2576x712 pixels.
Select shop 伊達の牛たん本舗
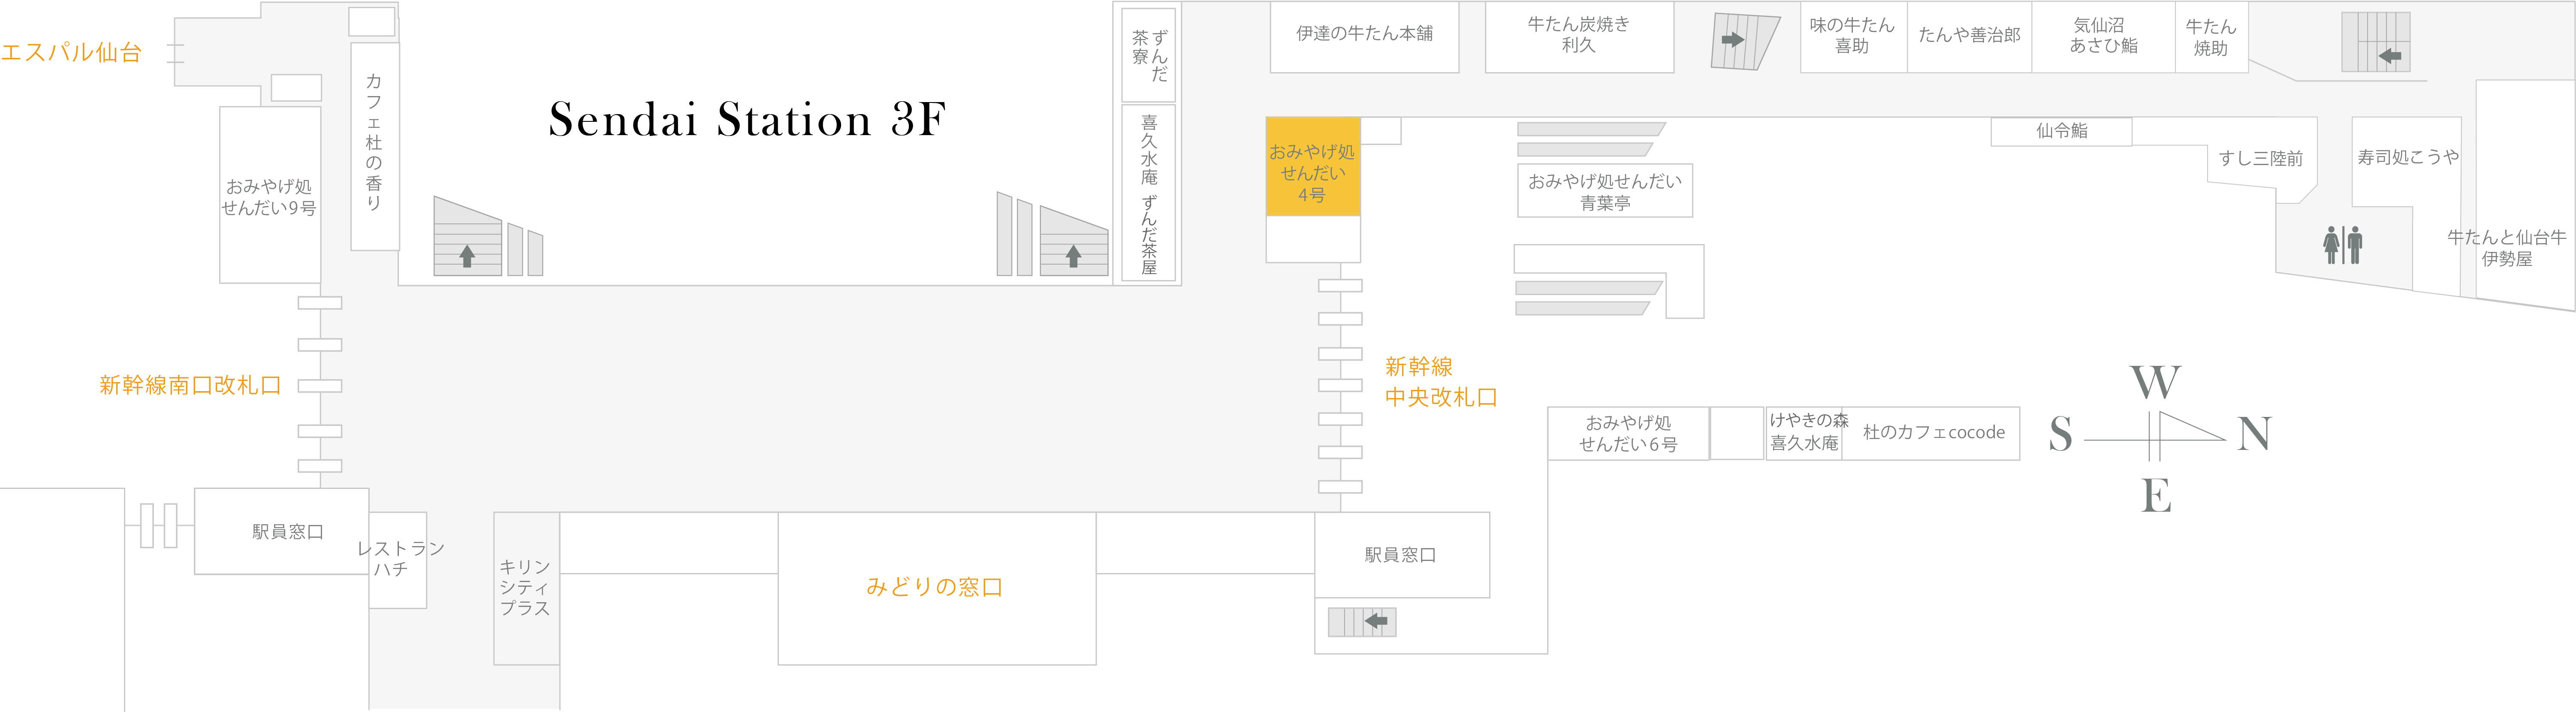(x=1364, y=37)
